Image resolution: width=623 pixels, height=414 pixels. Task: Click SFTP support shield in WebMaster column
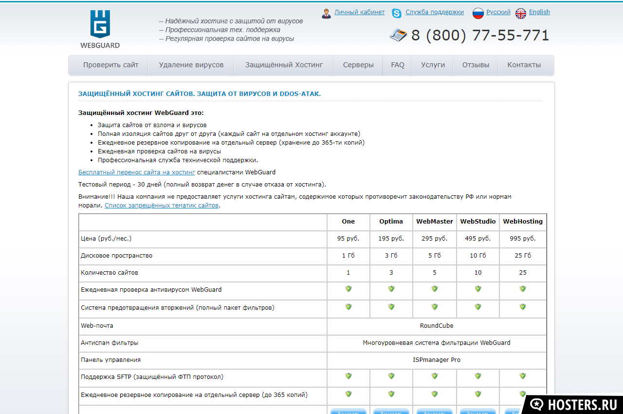click(x=435, y=376)
